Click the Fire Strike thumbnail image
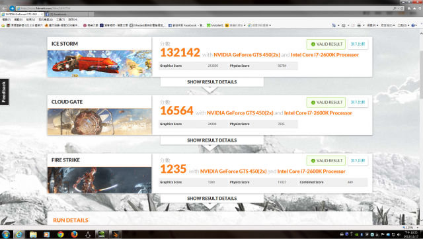This screenshot has width=423, height=239. coord(100,180)
